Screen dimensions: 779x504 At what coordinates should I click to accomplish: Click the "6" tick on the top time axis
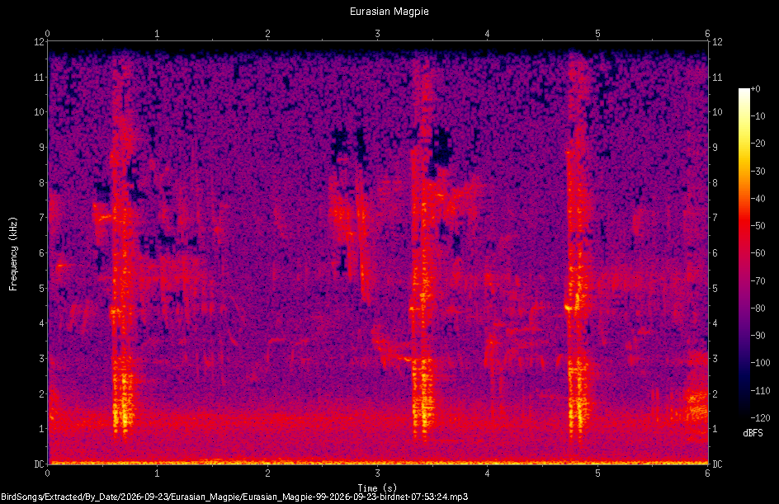707,34
